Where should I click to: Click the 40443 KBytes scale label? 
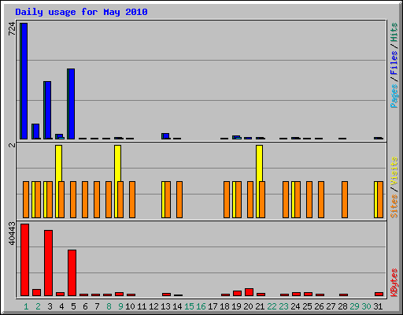tap(12, 233)
